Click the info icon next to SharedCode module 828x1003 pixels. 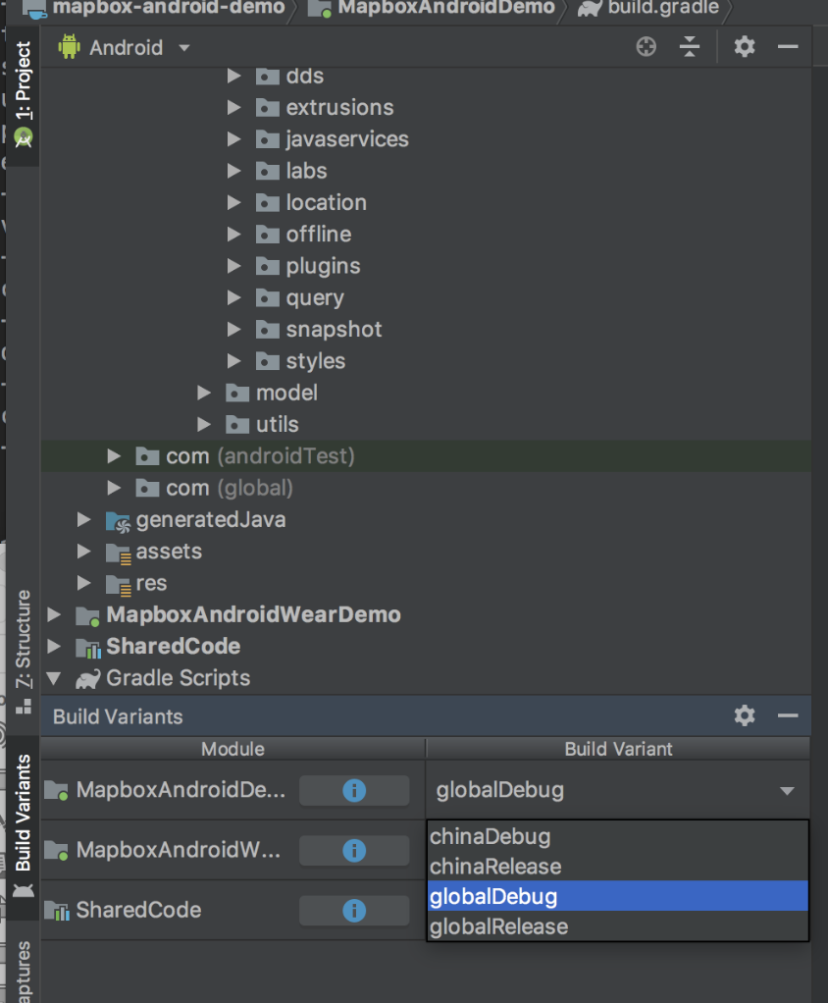354,910
